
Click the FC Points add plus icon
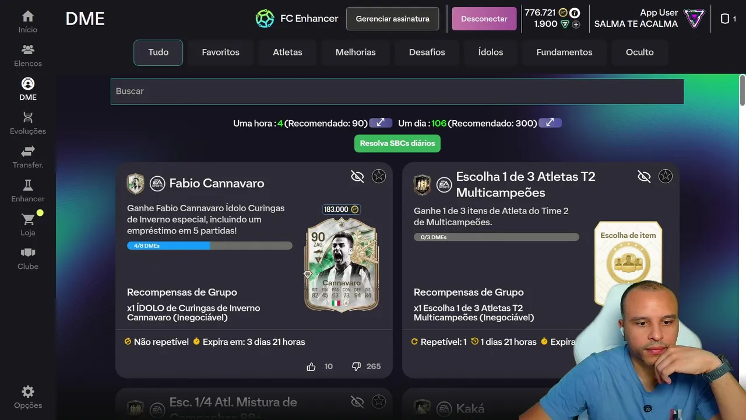point(576,24)
